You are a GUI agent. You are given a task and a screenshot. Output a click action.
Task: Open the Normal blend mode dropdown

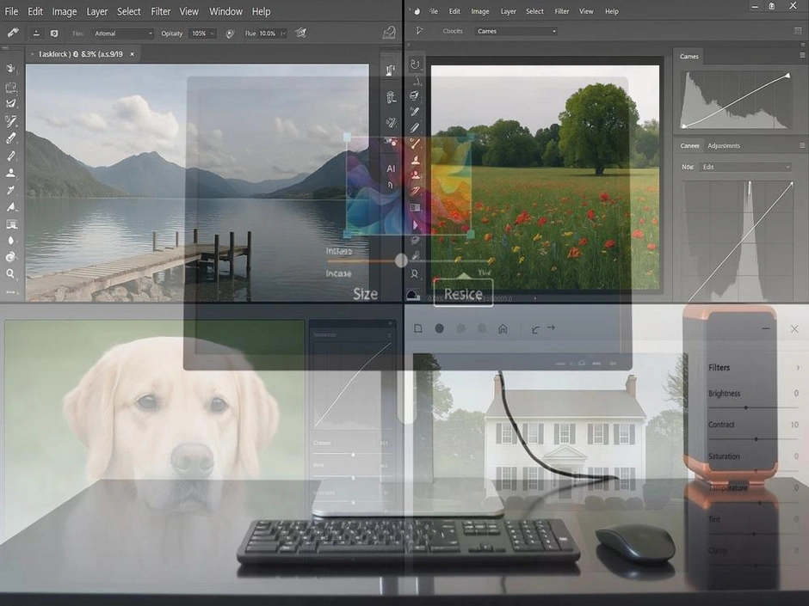[x=120, y=33]
